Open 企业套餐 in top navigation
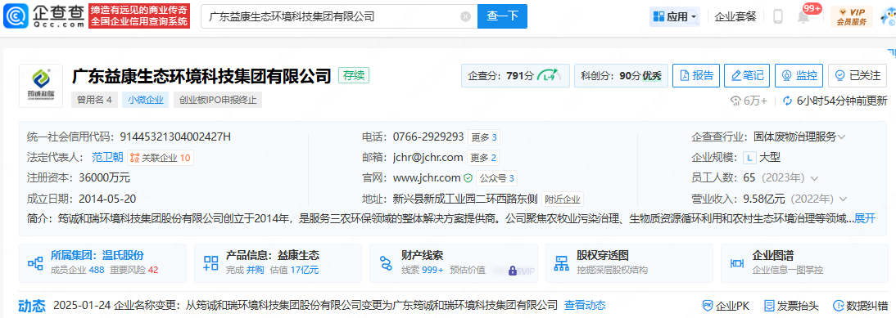This screenshot has height=318, width=896. click(x=735, y=16)
